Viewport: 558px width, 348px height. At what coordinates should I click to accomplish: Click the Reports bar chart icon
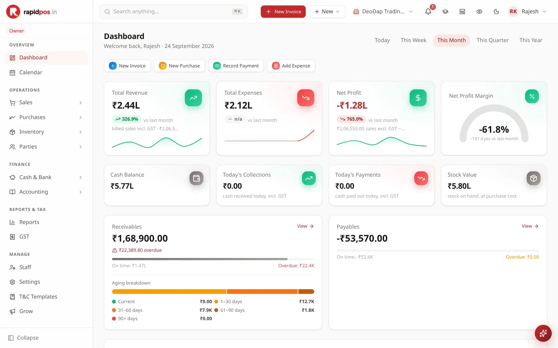(x=12, y=222)
